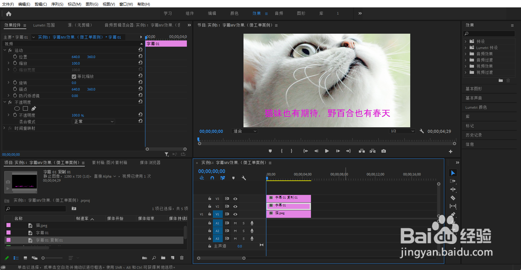This screenshot has width=521, height=270.
Task: Show more workspaces overflow arrows
Action: pos(360,13)
